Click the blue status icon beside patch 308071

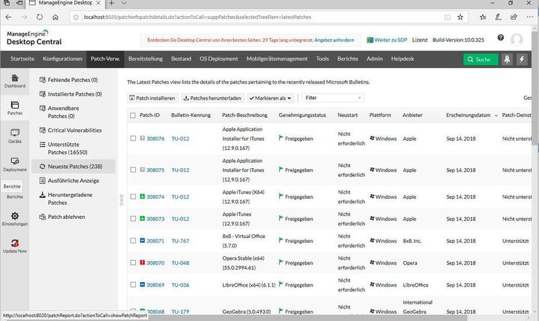[x=142, y=240]
